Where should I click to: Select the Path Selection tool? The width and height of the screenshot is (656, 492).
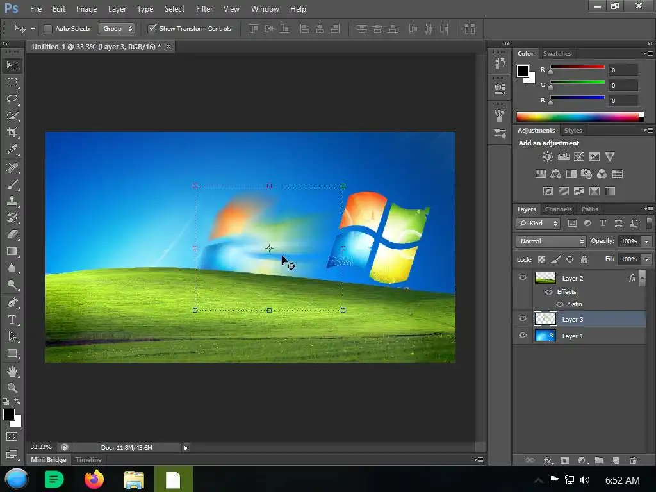12,336
